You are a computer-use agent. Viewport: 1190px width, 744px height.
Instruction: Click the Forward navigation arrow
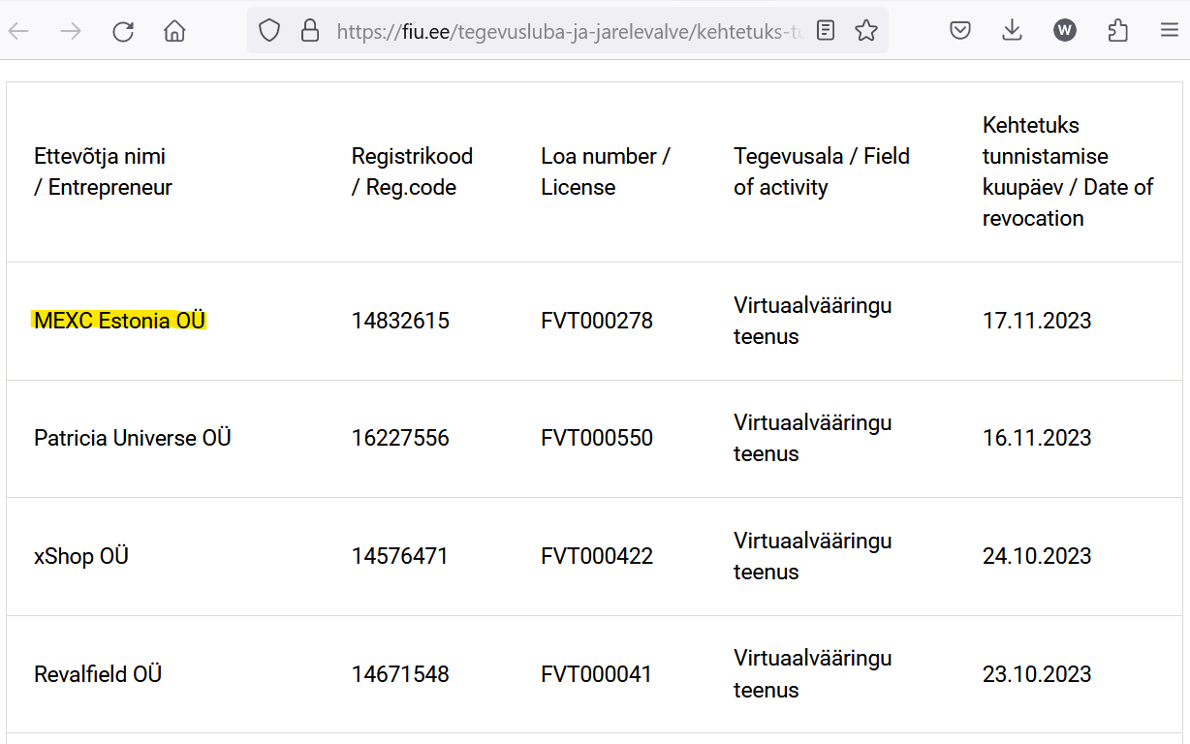pyautogui.click(x=71, y=31)
